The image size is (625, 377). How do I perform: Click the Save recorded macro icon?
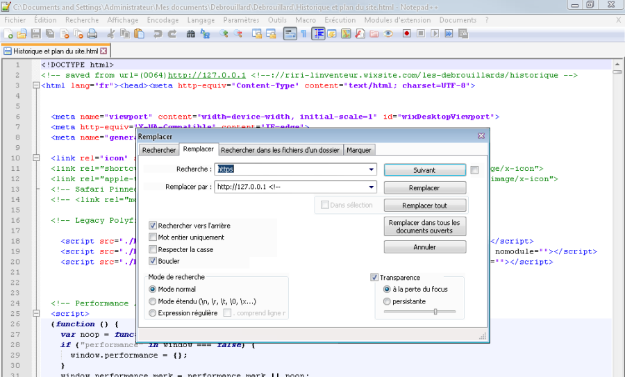pyautogui.click(x=463, y=34)
